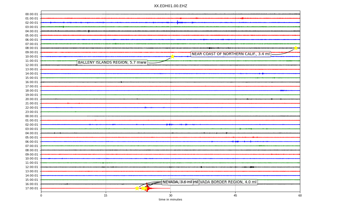Click the 30 minute x-axis tick

(170, 195)
